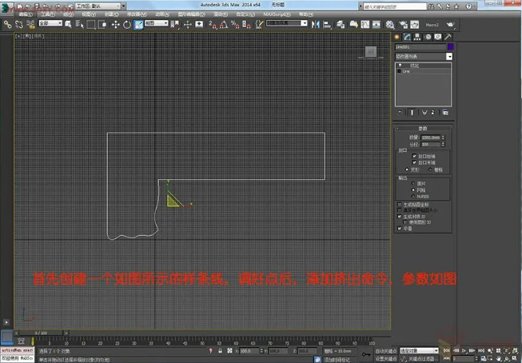Image resolution: width=522 pixels, height=363 pixels.
Task: Select the NURBS output radio button
Action: (413, 195)
